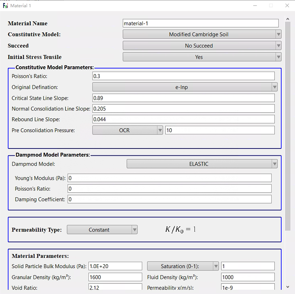
Task: Click the OCR value field containing 10
Action: click(220, 130)
